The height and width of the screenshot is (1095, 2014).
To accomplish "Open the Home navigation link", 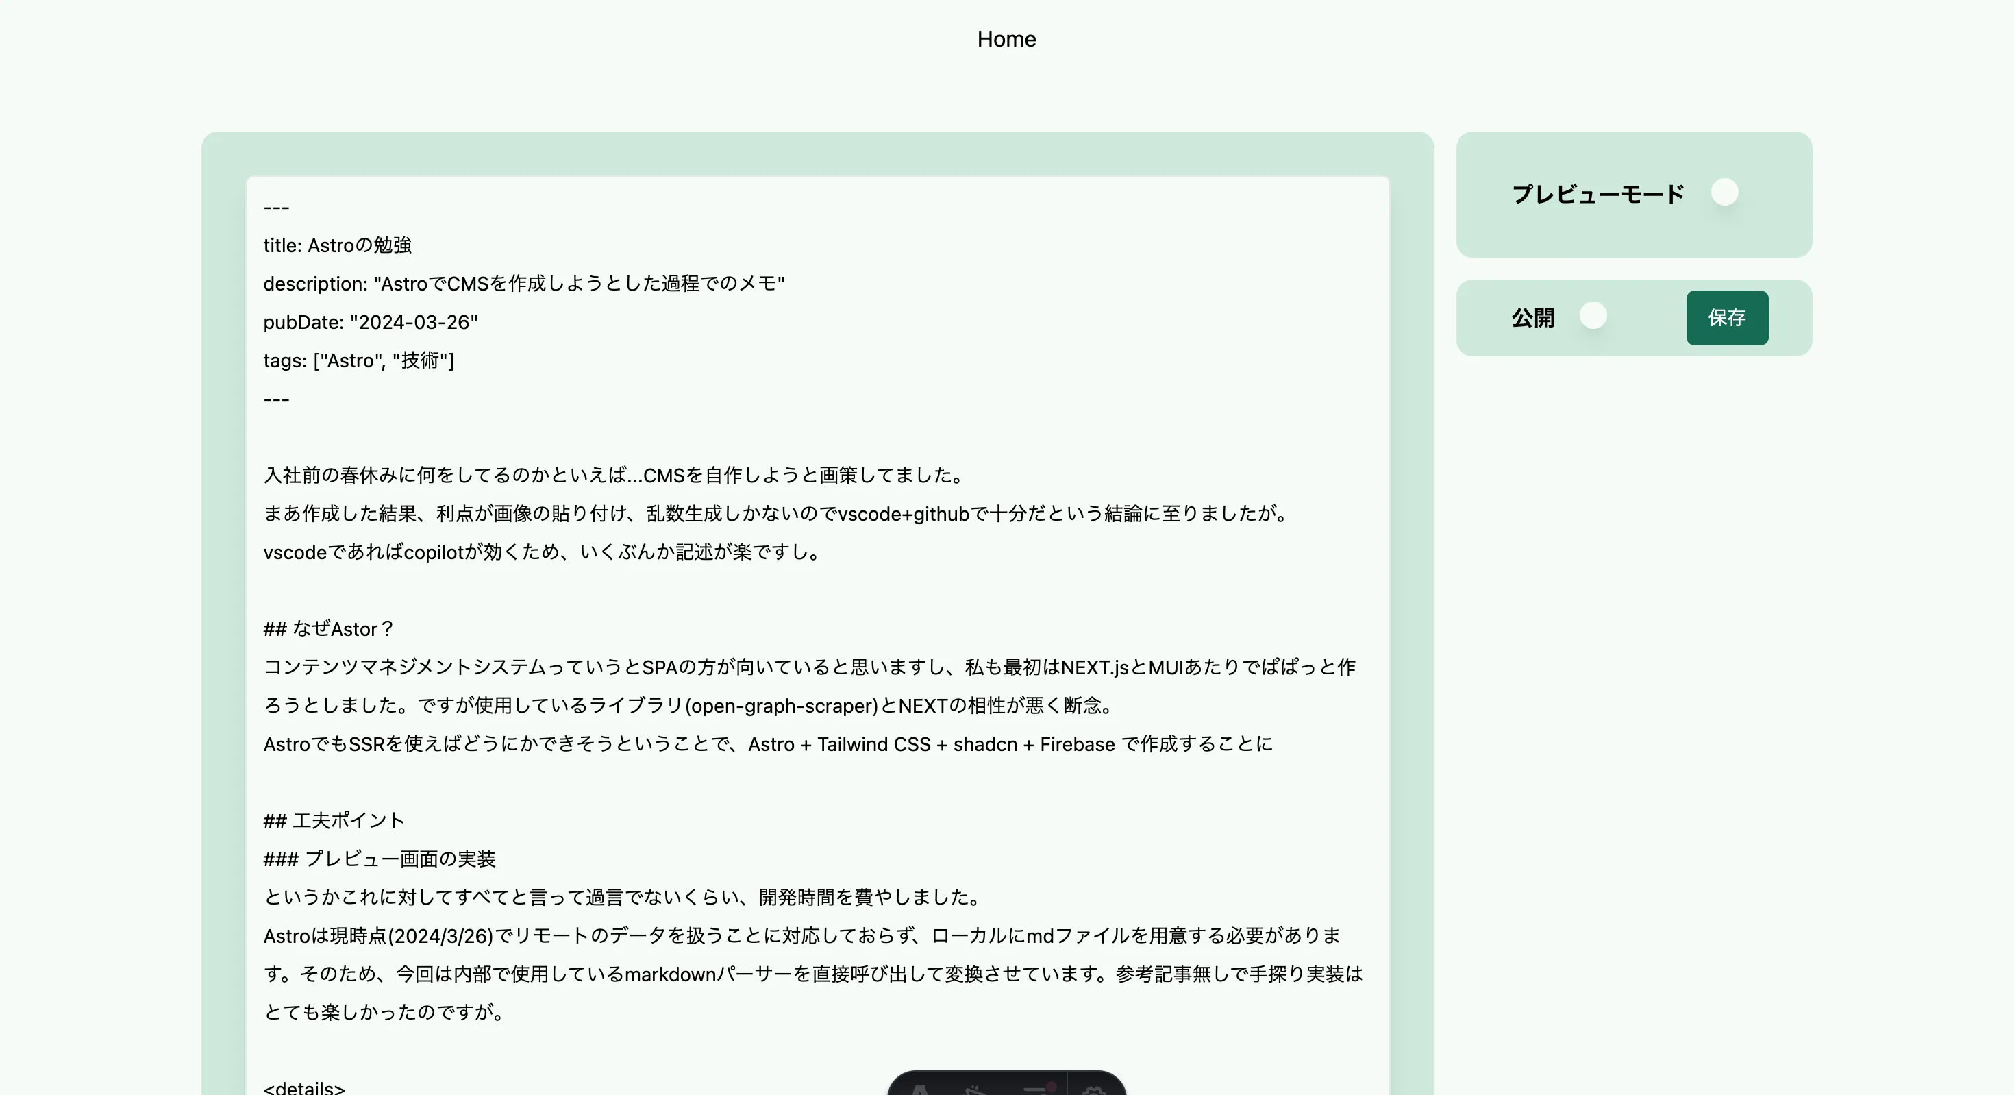I will (x=1006, y=39).
